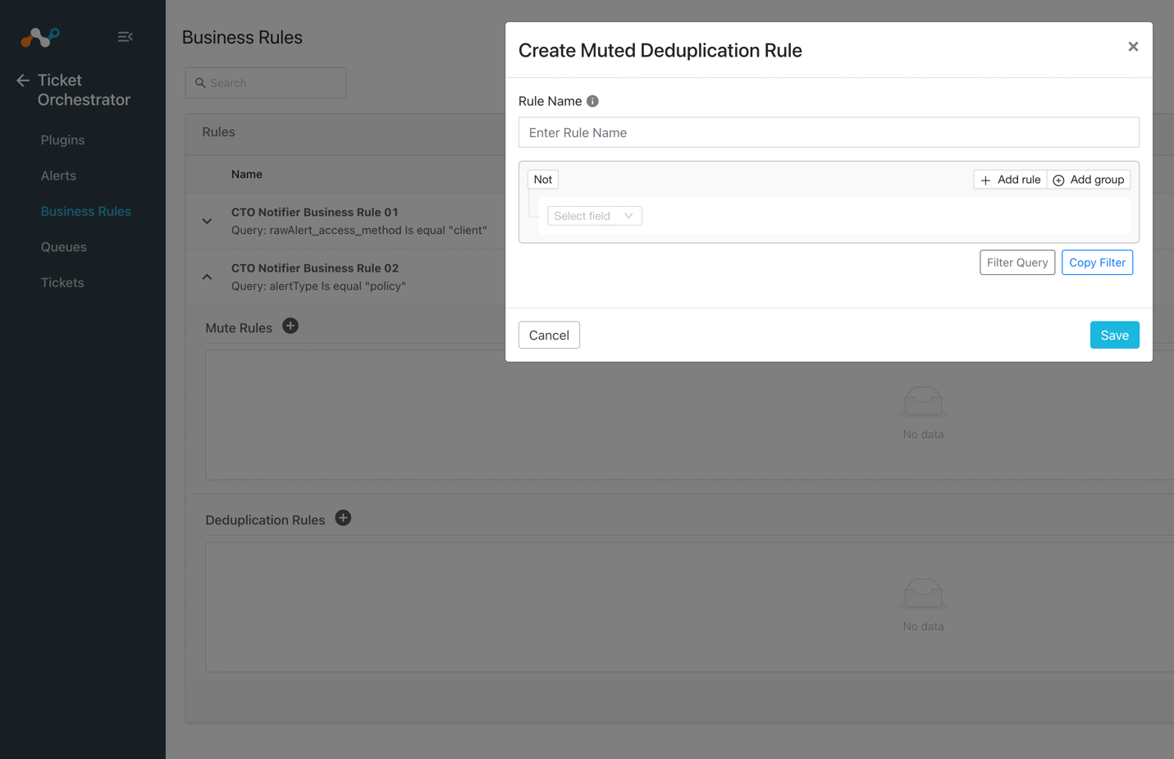This screenshot has width=1174, height=759.
Task: Close the Create Muted Deduplication Rule dialog
Action: tap(1133, 47)
